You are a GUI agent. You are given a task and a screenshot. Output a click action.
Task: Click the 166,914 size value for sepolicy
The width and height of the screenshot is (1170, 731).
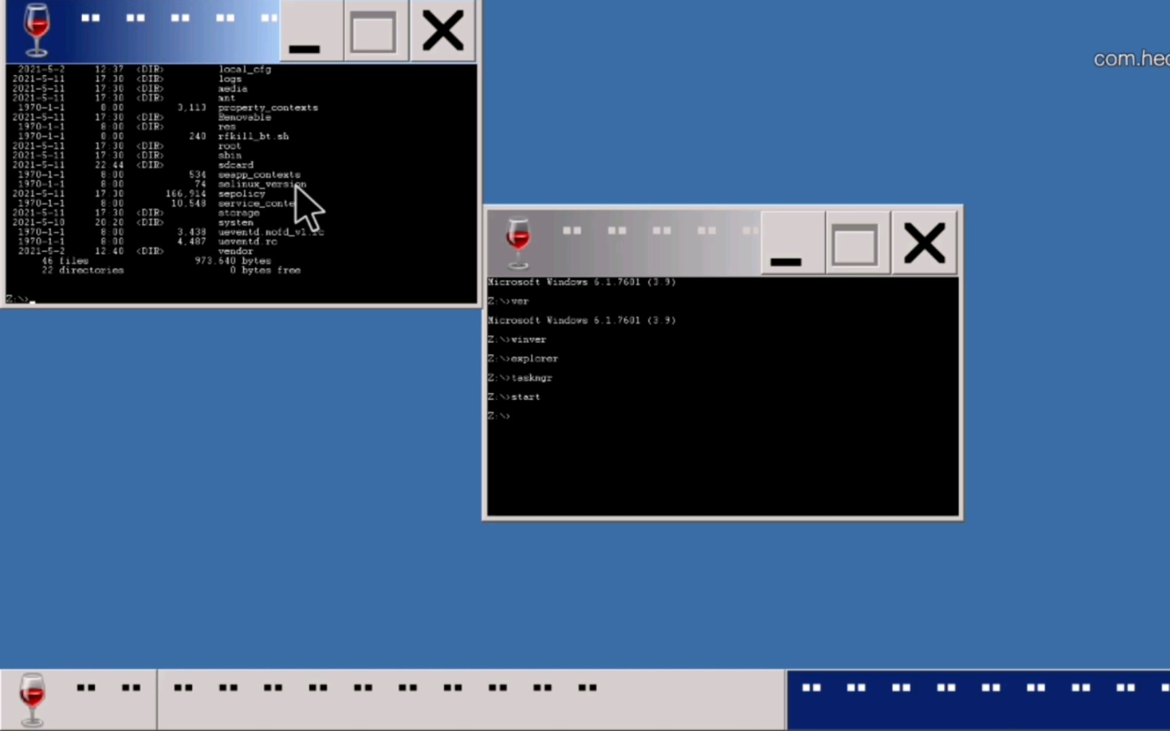click(186, 194)
